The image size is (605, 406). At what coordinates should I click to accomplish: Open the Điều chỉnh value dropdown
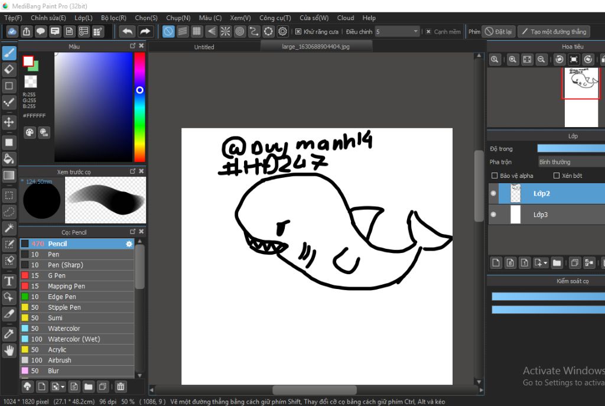point(415,31)
